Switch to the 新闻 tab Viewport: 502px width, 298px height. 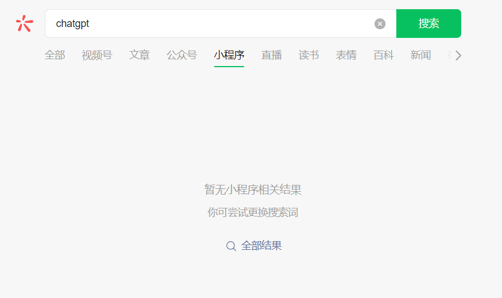pos(420,55)
